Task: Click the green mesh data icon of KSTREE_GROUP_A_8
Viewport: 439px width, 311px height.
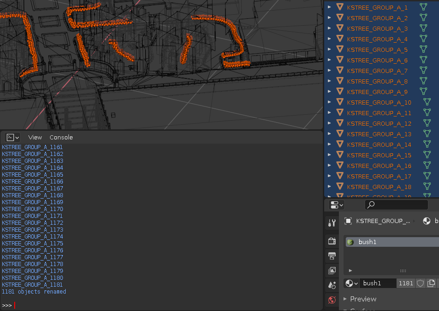Action: [x=423, y=81]
